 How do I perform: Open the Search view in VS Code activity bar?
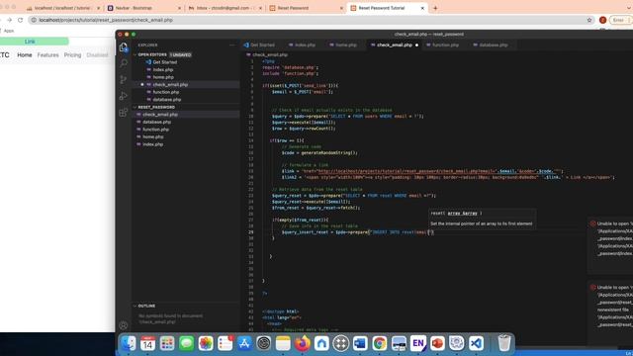pyautogui.click(x=124, y=63)
